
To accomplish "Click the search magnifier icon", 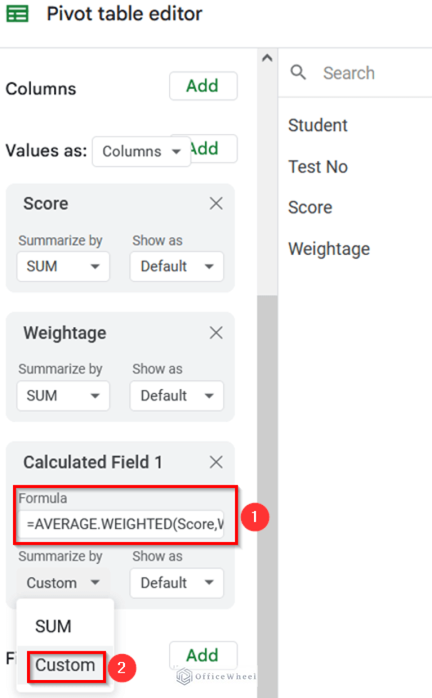I will 298,72.
